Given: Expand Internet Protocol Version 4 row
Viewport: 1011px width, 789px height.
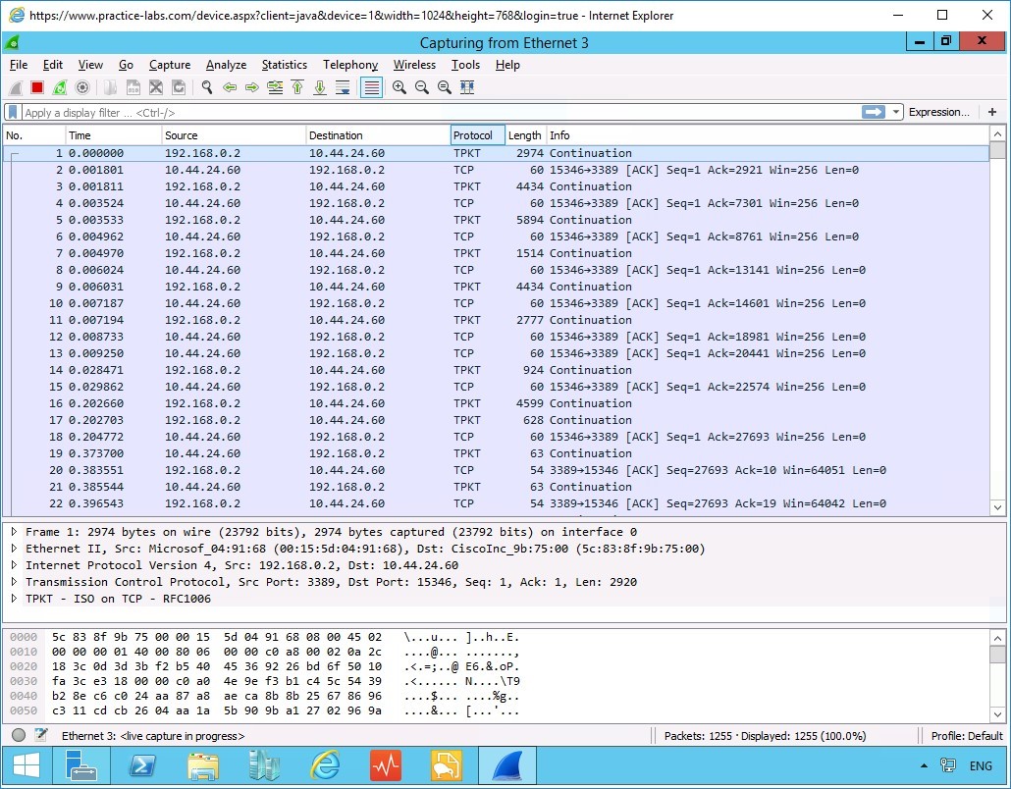Looking at the screenshot, I should pyautogui.click(x=14, y=565).
